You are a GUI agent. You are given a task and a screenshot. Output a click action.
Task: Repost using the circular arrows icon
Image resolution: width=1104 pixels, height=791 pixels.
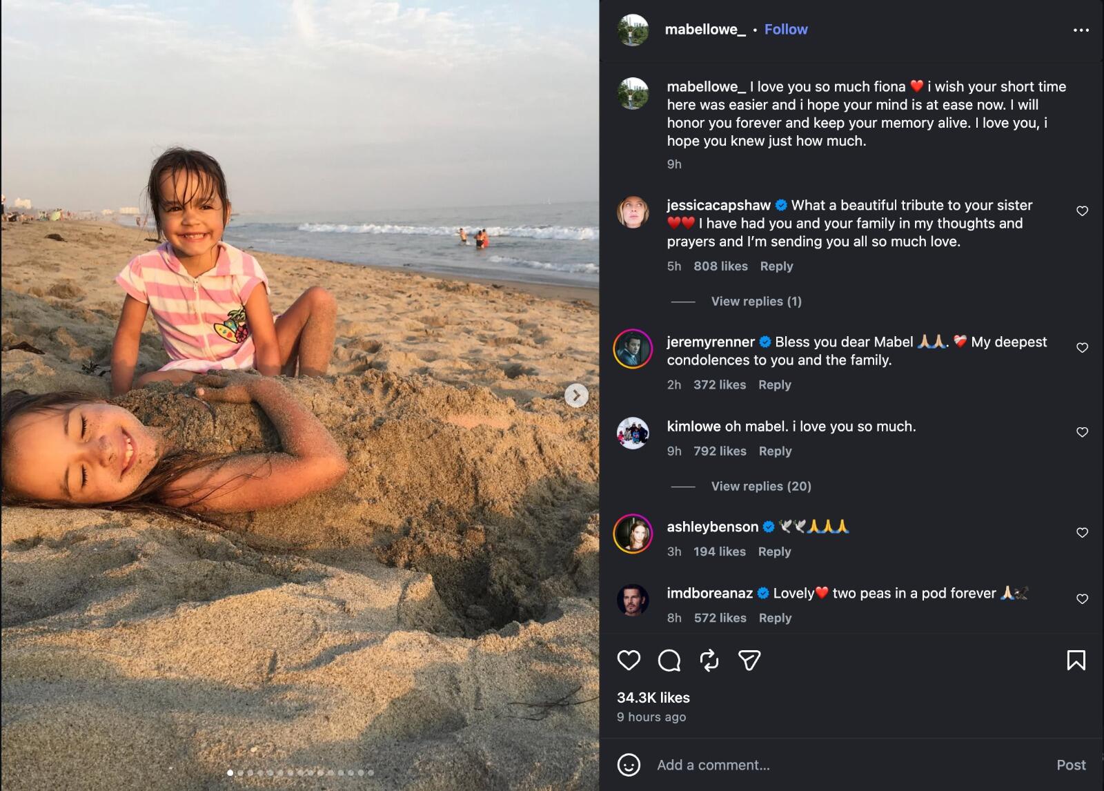[709, 661]
